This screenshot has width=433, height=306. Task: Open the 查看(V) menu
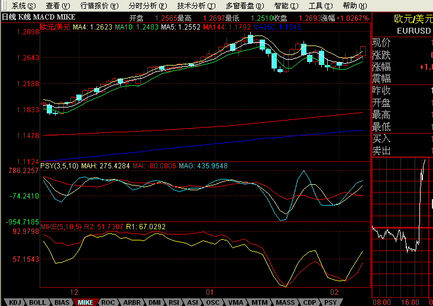pos(58,6)
